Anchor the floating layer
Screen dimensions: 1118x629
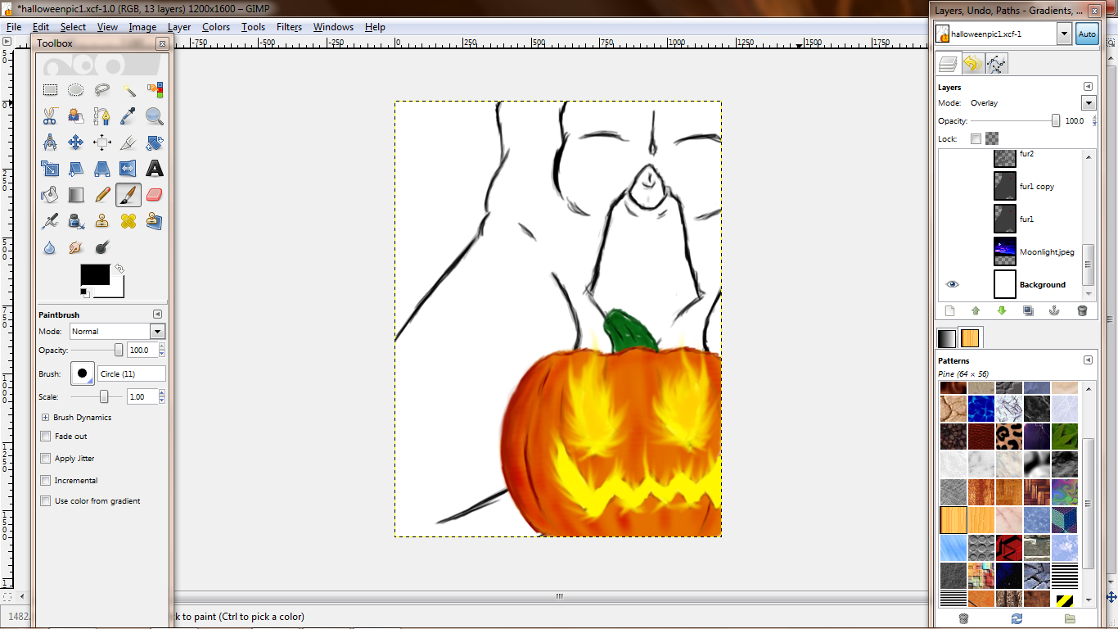[x=1055, y=310]
